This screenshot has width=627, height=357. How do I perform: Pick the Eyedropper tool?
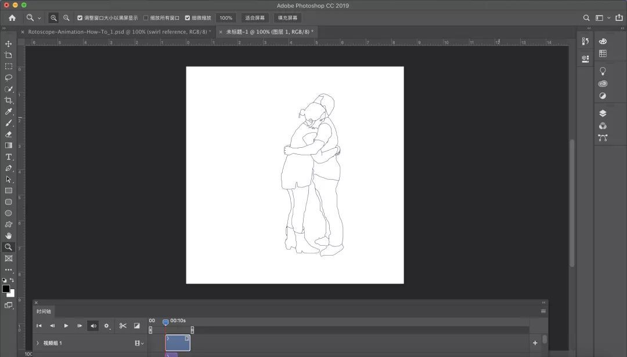coord(9,111)
